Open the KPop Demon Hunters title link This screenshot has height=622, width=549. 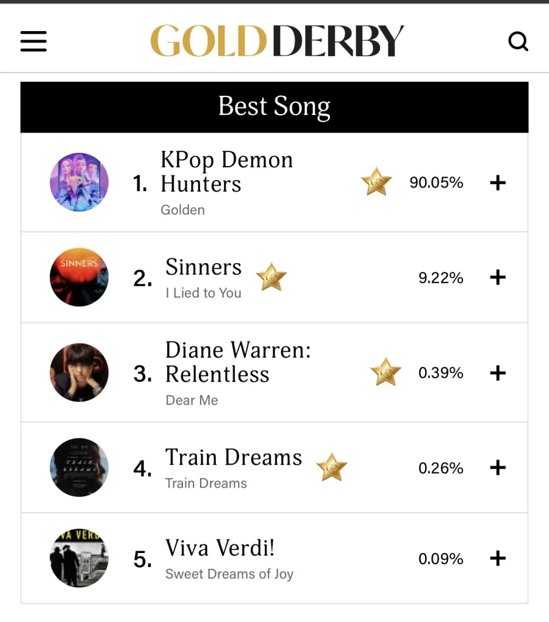click(226, 172)
